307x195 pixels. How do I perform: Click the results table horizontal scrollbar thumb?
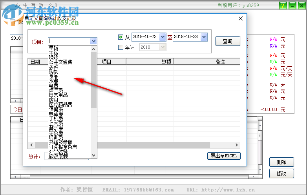tap(153, 145)
